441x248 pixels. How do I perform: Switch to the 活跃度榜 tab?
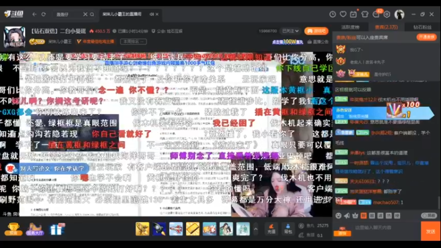[x=350, y=27]
